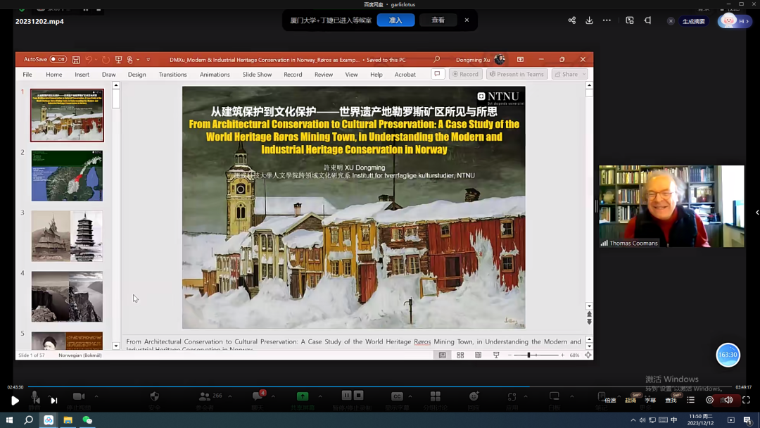Toggle the AutoSave switch in PowerPoint
The image size is (760, 428).
(x=58, y=60)
